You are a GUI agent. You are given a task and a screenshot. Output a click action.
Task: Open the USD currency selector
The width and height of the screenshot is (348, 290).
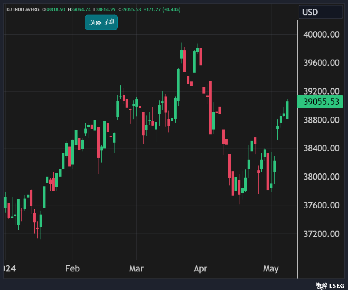320,13
